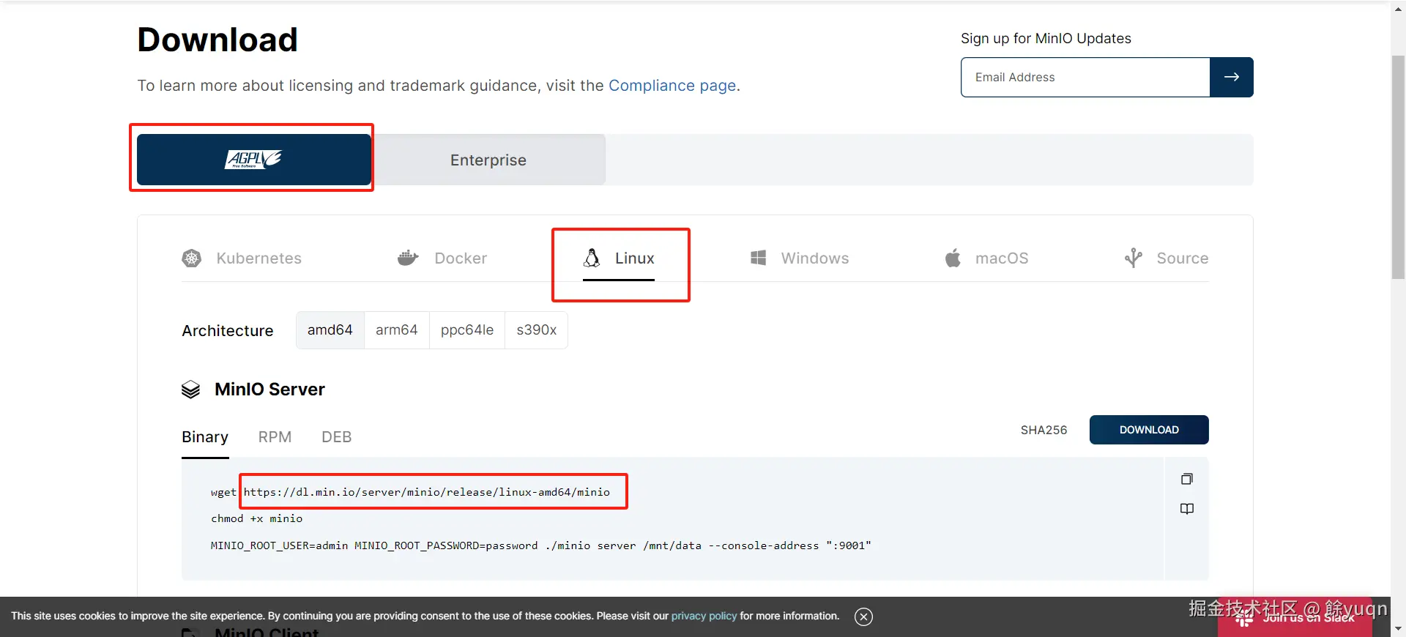The width and height of the screenshot is (1406, 637).
Task: Click the DOWNLOAD button
Action: [1149, 430]
